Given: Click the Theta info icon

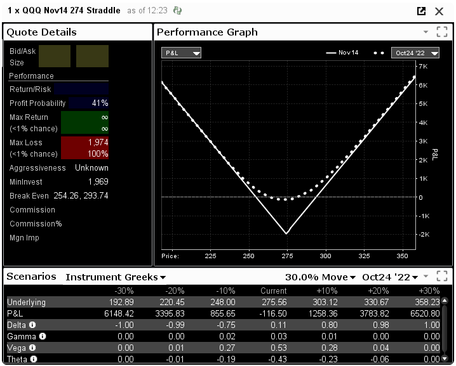Looking at the screenshot, I should click(x=34, y=359).
